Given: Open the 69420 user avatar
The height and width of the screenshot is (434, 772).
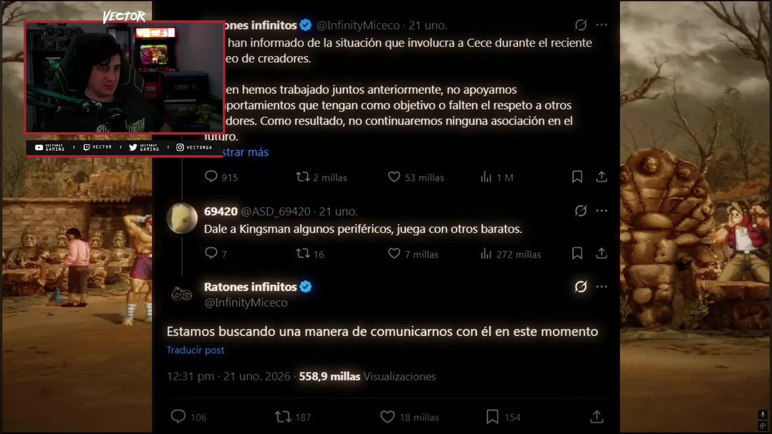Looking at the screenshot, I should (182, 218).
